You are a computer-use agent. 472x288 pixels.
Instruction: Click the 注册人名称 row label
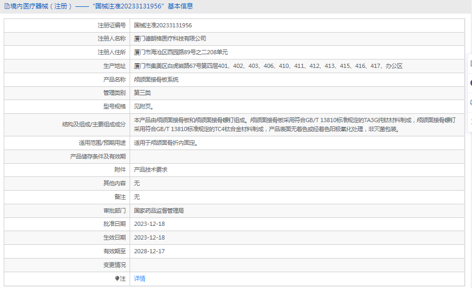[112, 38]
